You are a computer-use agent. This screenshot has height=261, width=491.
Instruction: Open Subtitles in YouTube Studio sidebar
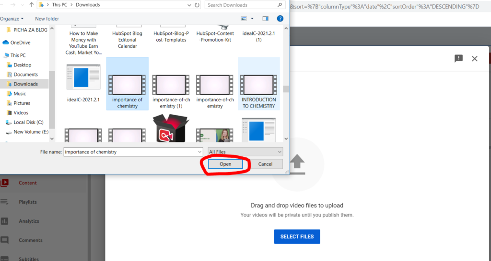tap(29, 259)
